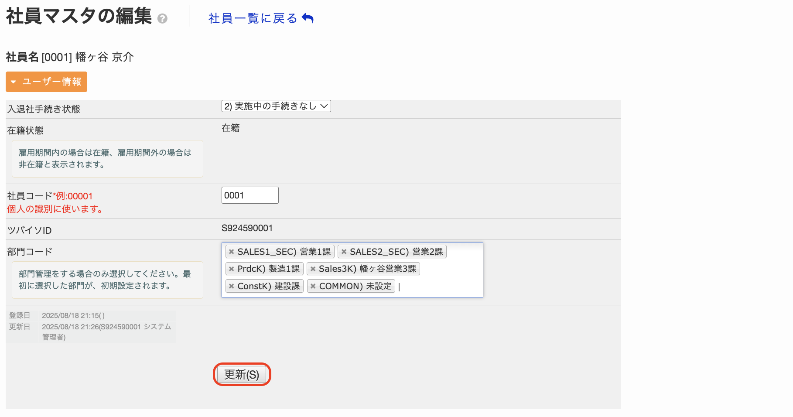793x417 pixels.
Task: Focus the 社員コード input field
Action: pyautogui.click(x=250, y=195)
